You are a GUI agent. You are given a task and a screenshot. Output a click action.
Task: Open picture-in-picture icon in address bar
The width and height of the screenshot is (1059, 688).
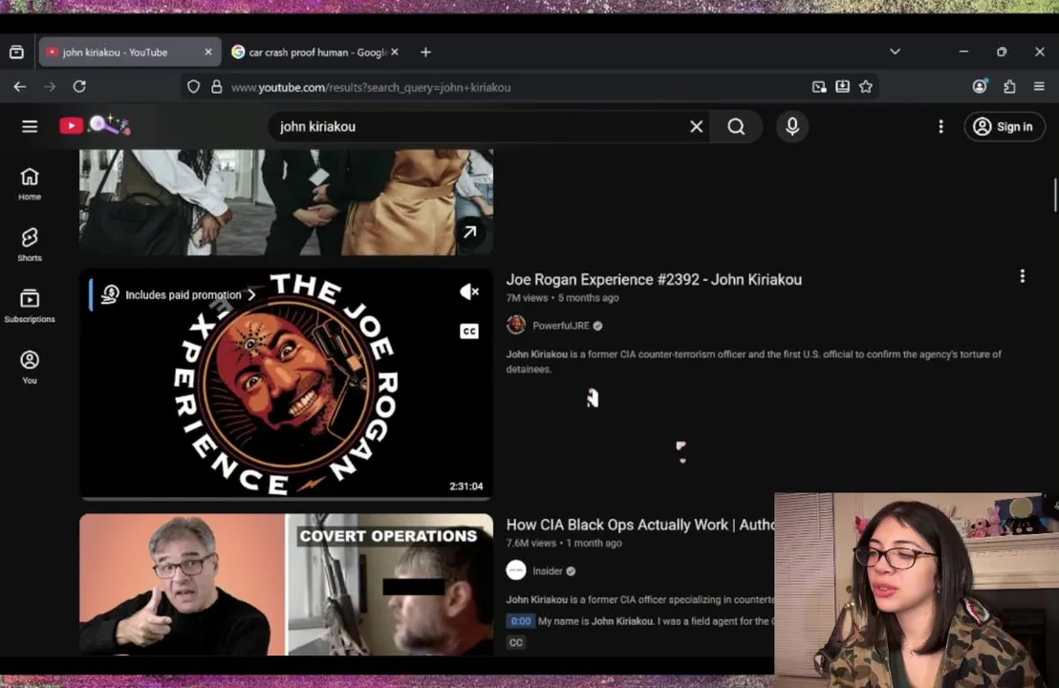tap(819, 86)
